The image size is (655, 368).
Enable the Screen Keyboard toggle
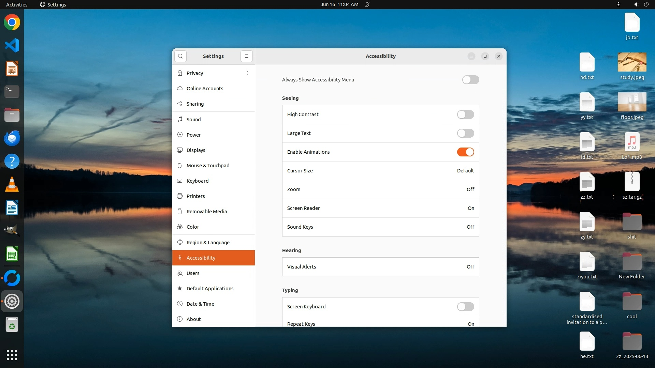pyautogui.click(x=465, y=307)
